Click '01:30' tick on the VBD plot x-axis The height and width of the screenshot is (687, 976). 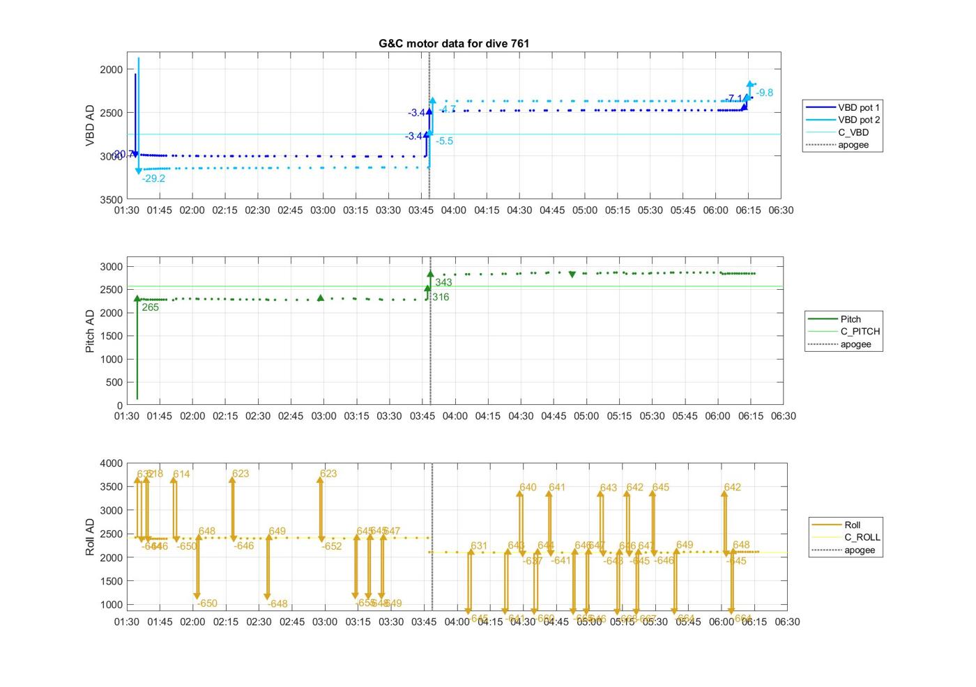[x=127, y=210]
